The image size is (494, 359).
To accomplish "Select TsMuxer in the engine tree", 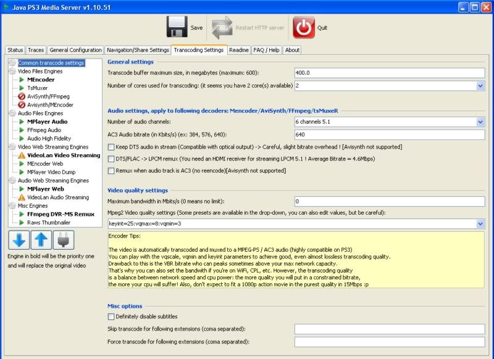I will [x=37, y=88].
